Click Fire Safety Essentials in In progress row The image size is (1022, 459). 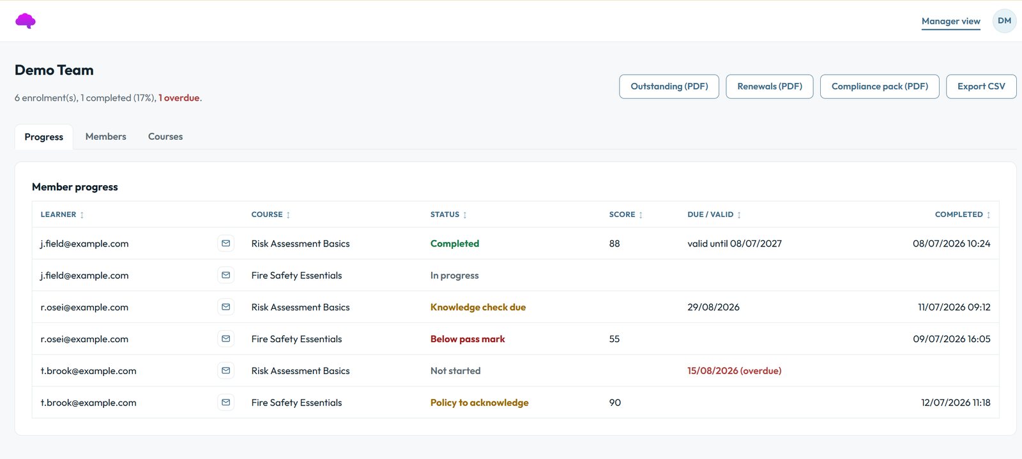pos(296,275)
